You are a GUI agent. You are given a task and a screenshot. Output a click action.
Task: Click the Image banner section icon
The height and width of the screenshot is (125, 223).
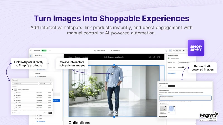coord(37,76)
